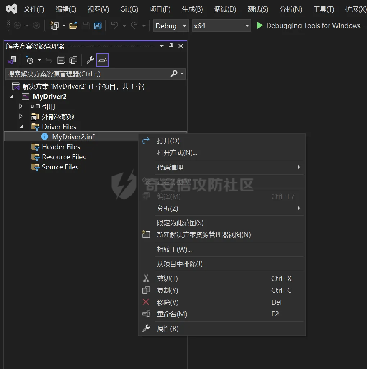This screenshot has width=367, height=369.
Task: Choose 限定为此范围(S) in the context menu
Action: point(222,223)
